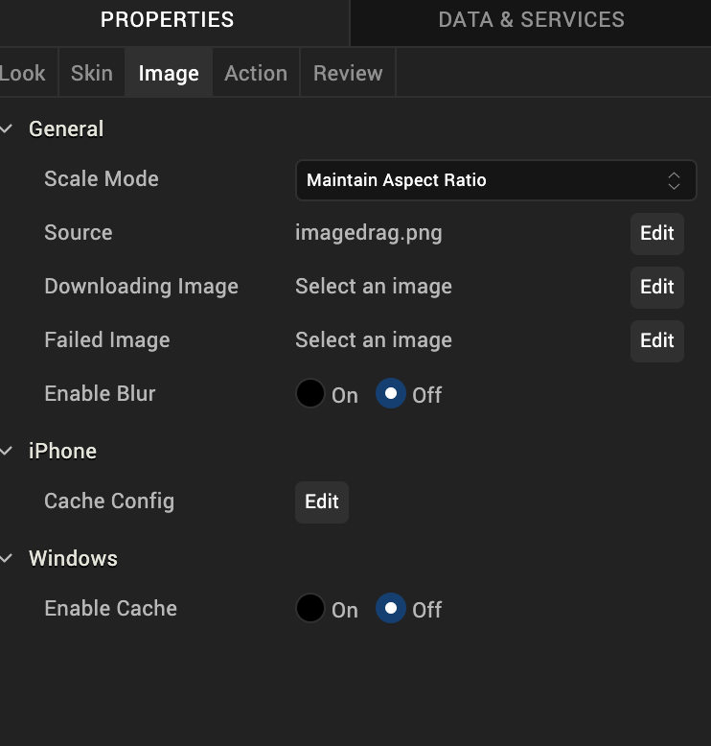Open the Scale Mode dropdown
The height and width of the screenshot is (746, 711).
click(x=494, y=180)
